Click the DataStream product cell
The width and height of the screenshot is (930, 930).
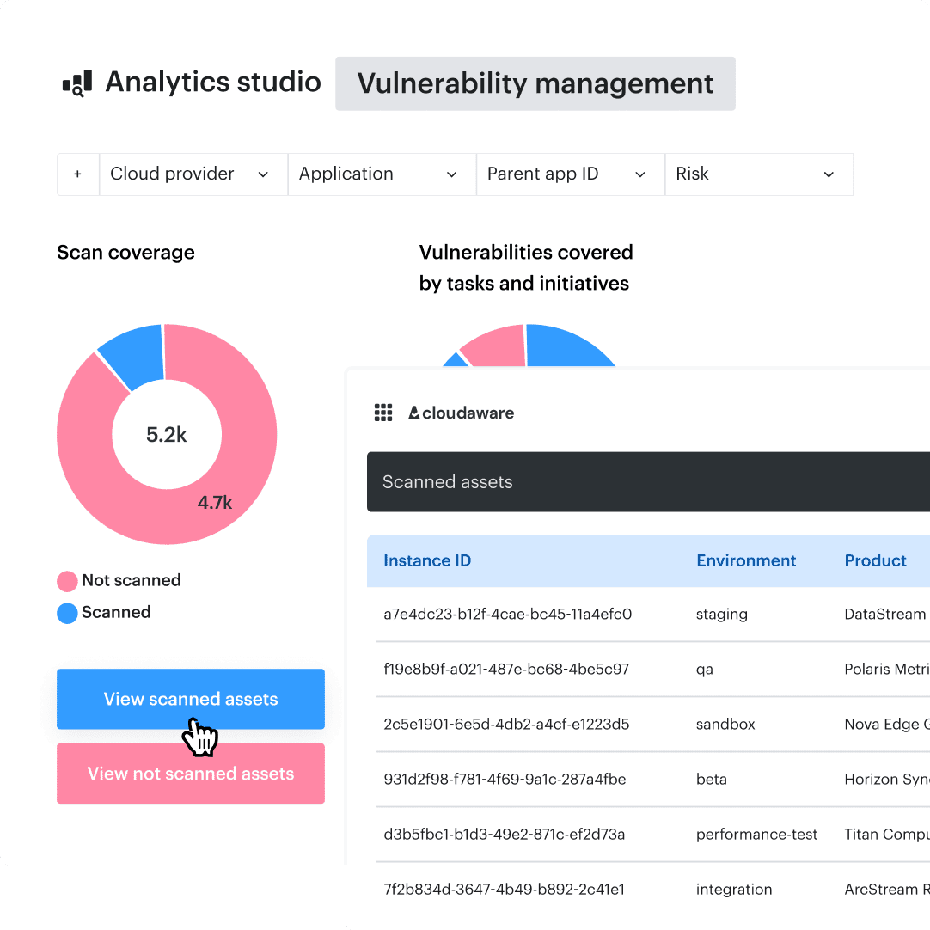coord(885,614)
